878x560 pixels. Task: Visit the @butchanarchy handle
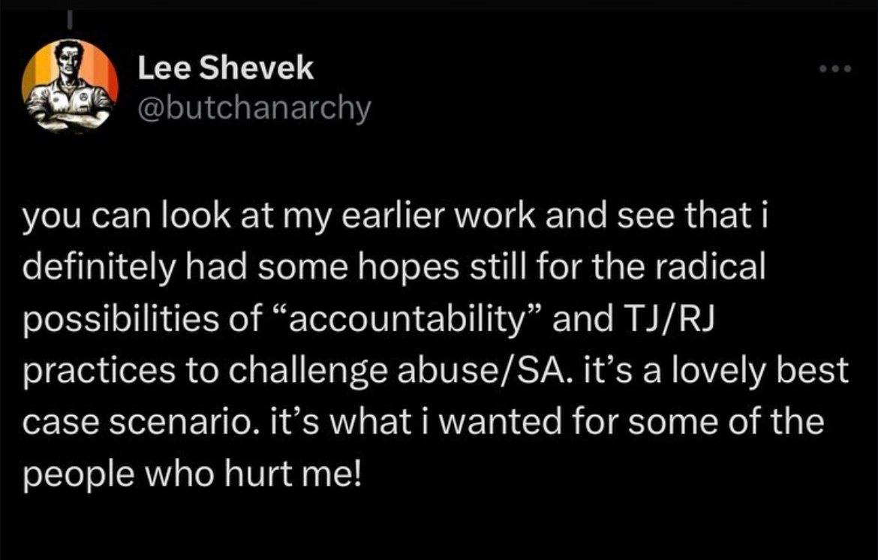[254, 109]
